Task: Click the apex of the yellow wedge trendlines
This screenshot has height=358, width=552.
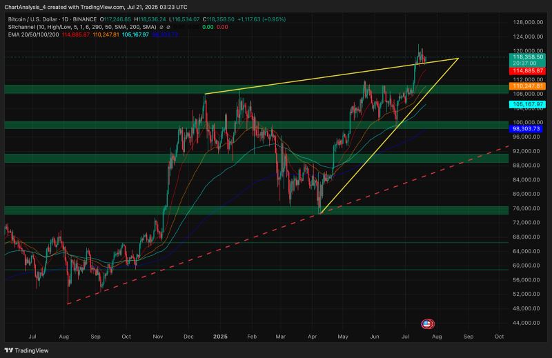Action: [x=458, y=59]
